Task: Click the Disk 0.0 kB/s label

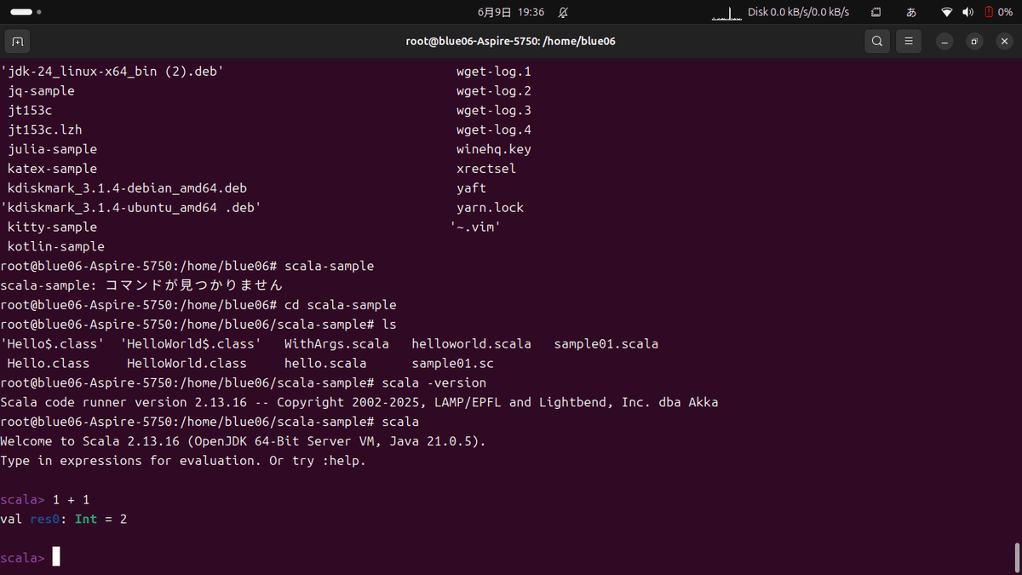Action: 797,12
